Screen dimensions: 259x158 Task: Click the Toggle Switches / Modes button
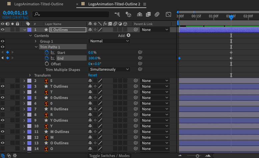pyautogui.click(x=109, y=156)
